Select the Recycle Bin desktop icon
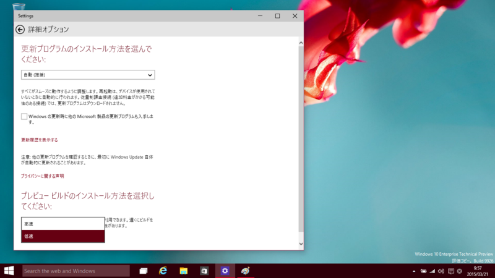 coord(19,6)
